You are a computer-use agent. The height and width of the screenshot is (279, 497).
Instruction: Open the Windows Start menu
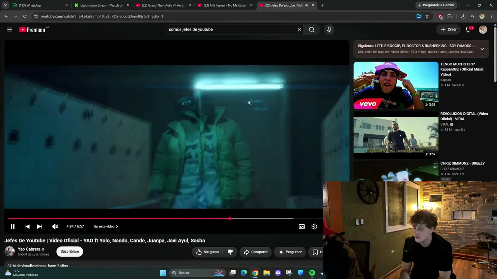pyautogui.click(x=163, y=273)
